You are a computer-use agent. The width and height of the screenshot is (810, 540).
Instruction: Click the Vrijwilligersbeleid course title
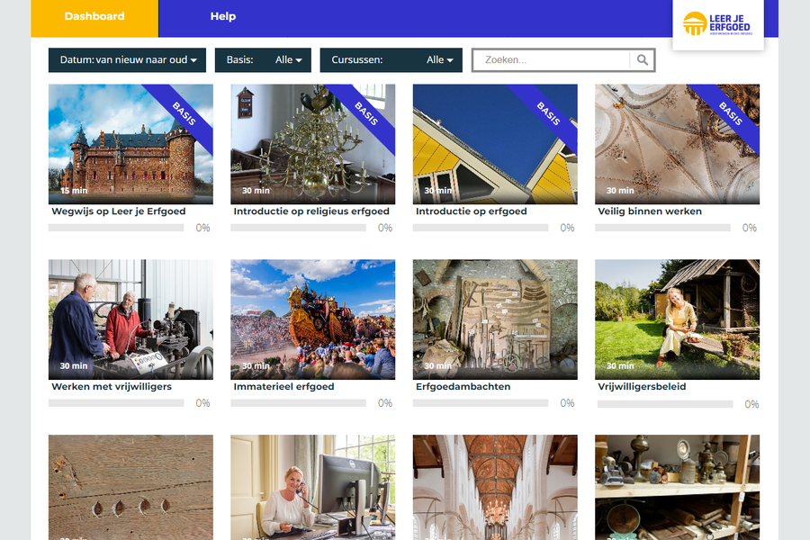pyautogui.click(x=642, y=386)
